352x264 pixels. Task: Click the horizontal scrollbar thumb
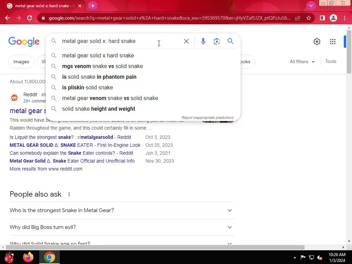click(155, 247)
